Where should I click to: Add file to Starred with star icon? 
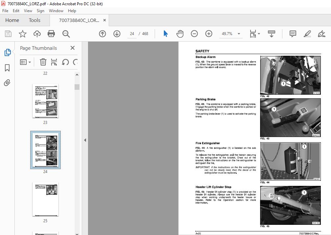23,34
